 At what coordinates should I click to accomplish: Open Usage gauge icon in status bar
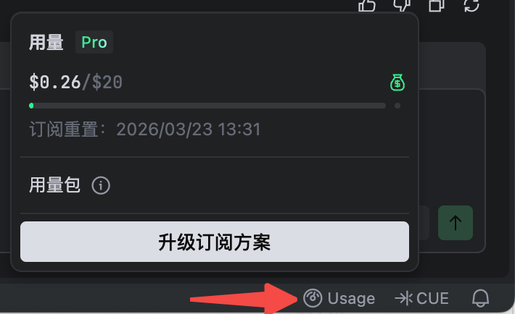(x=313, y=298)
